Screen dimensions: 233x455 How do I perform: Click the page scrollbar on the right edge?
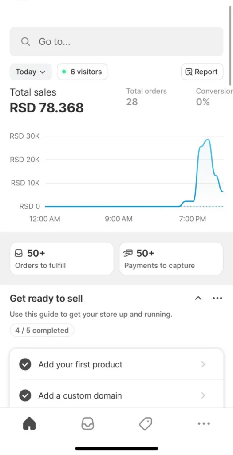click(x=230, y=45)
